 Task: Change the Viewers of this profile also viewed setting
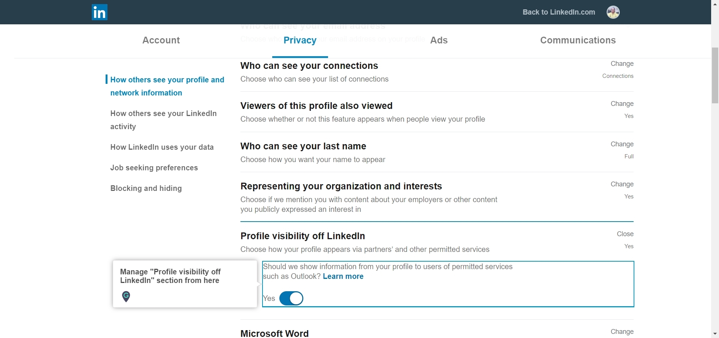coord(621,104)
